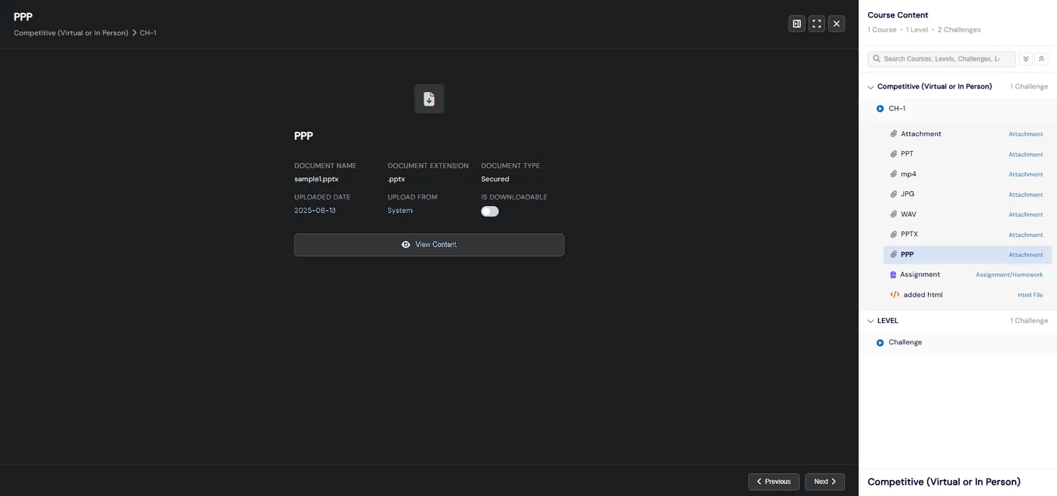Click the Previous button arrow icon
This screenshot has width=1057, height=496.
click(x=759, y=482)
